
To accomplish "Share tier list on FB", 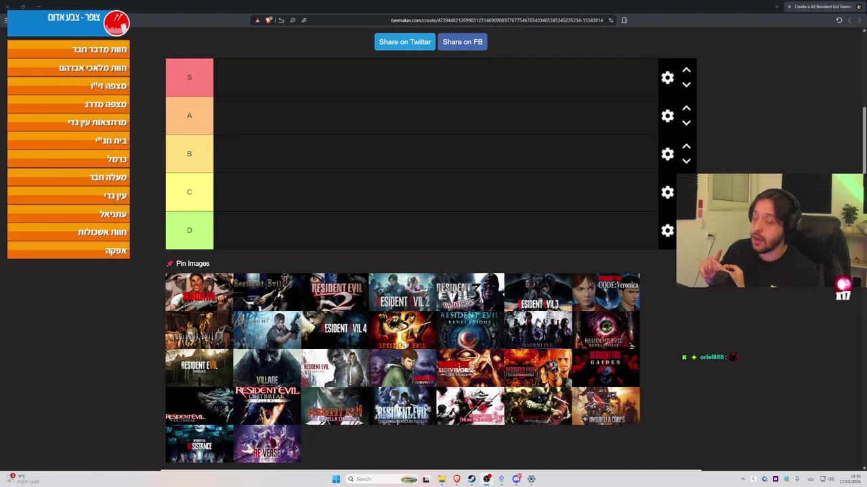I will pyautogui.click(x=463, y=42).
